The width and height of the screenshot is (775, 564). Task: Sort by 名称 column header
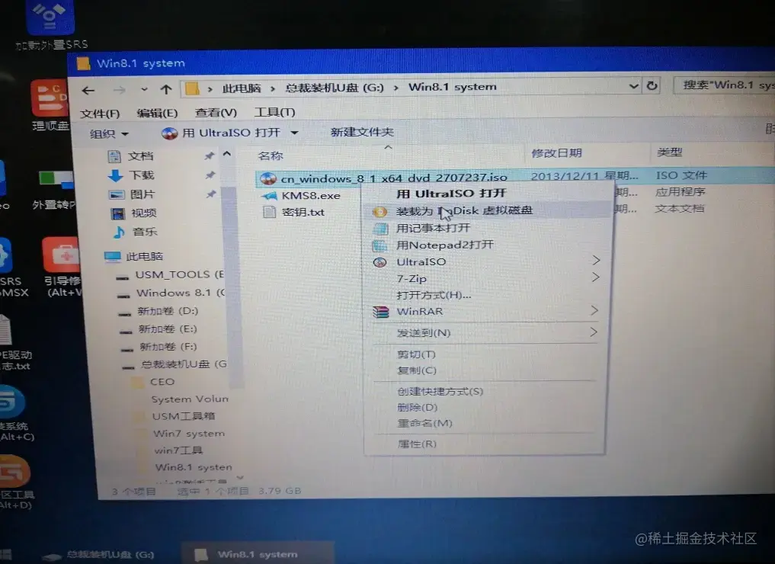click(x=271, y=156)
